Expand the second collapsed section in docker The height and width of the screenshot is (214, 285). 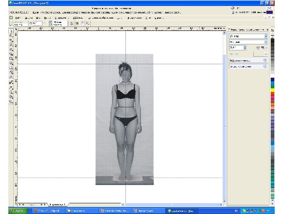265,67
